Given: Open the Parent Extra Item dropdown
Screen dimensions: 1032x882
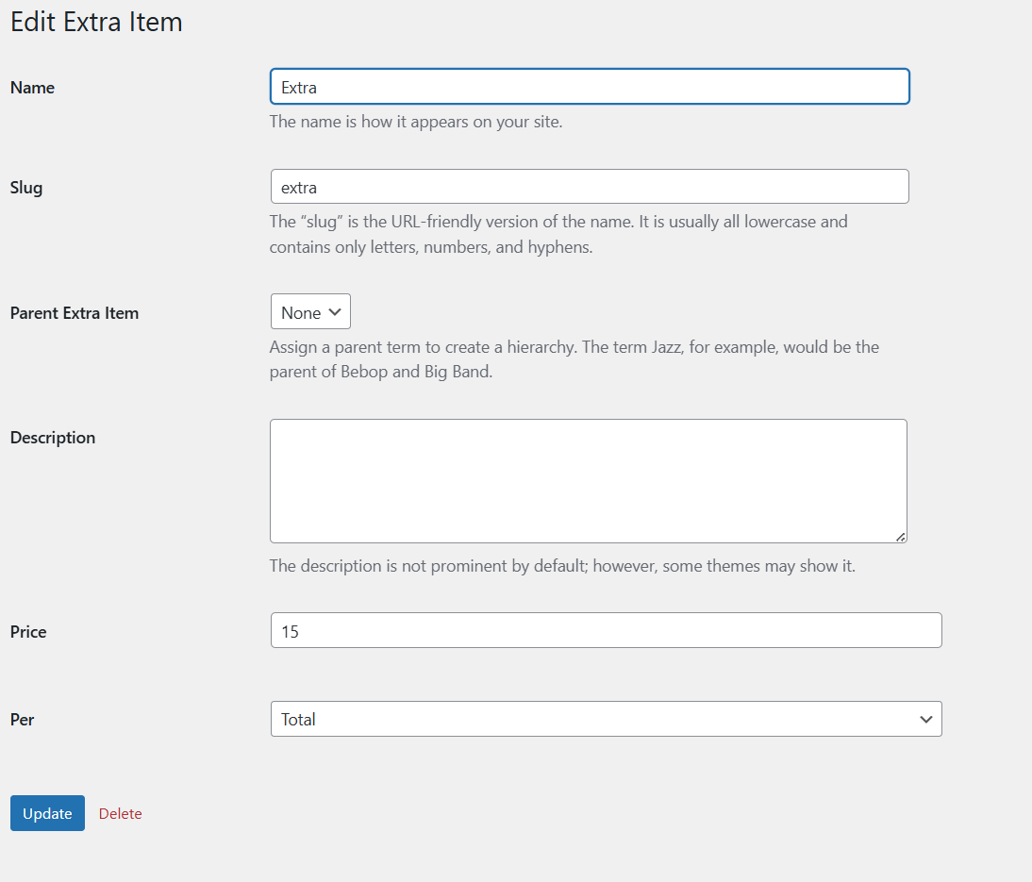Looking at the screenshot, I should (310, 311).
